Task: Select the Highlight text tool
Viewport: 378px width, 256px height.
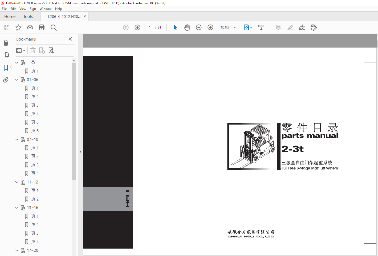Action: click(x=290, y=27)
